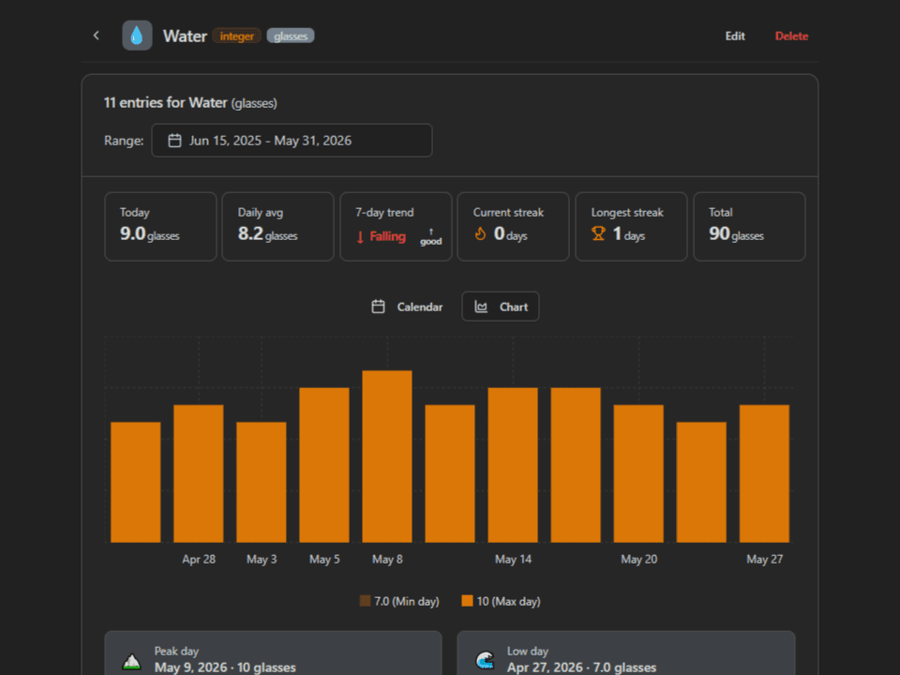Screen dimensions: 900x675
Task: Open the Total 90 glasses card
Action: [749, 227]
